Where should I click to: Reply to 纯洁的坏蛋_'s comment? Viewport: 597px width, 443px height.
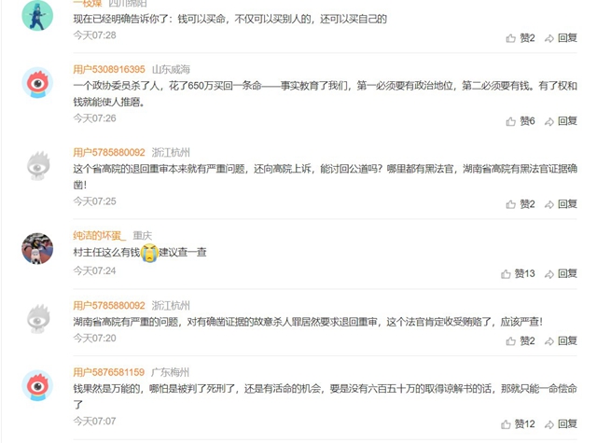click(x=561, y=273)
